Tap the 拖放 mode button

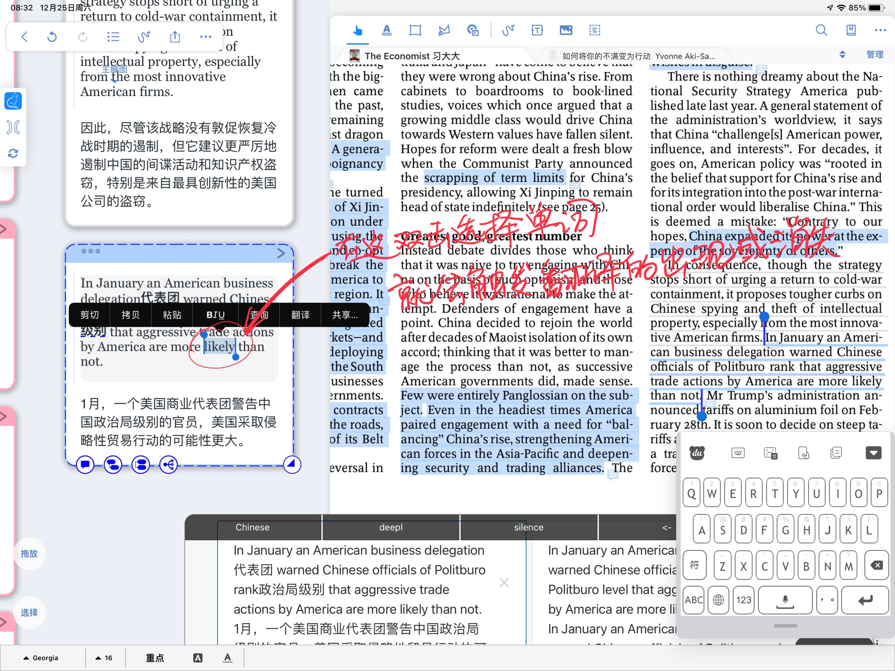(x=29, y=553)
